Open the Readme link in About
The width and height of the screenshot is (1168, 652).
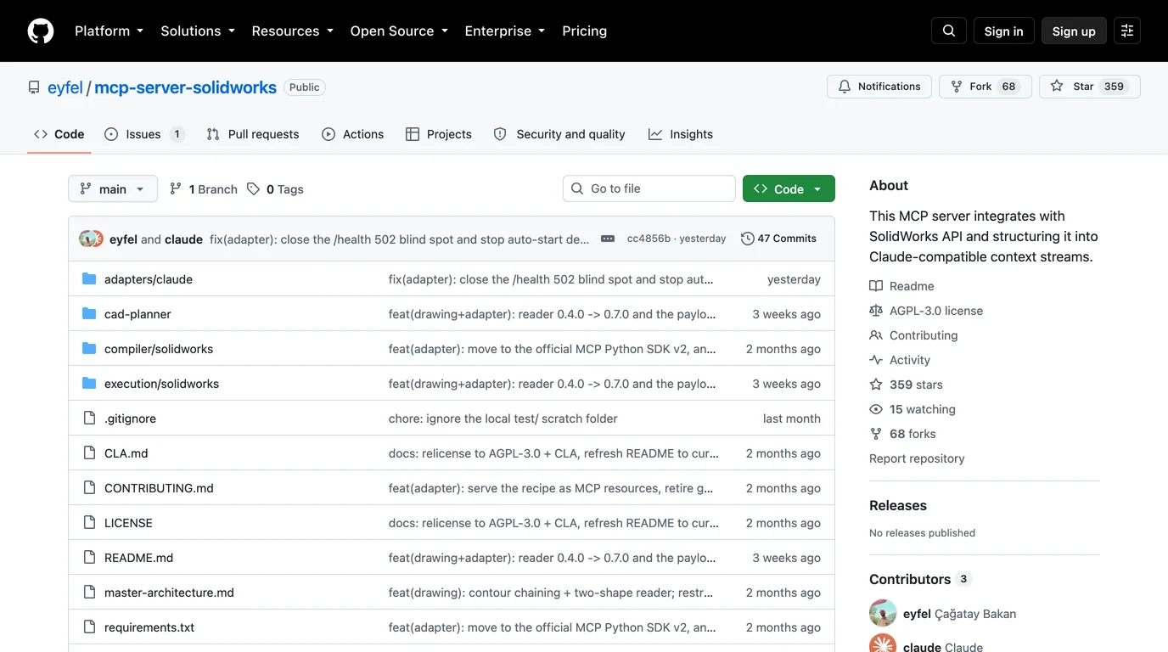(x=901, y=286)
